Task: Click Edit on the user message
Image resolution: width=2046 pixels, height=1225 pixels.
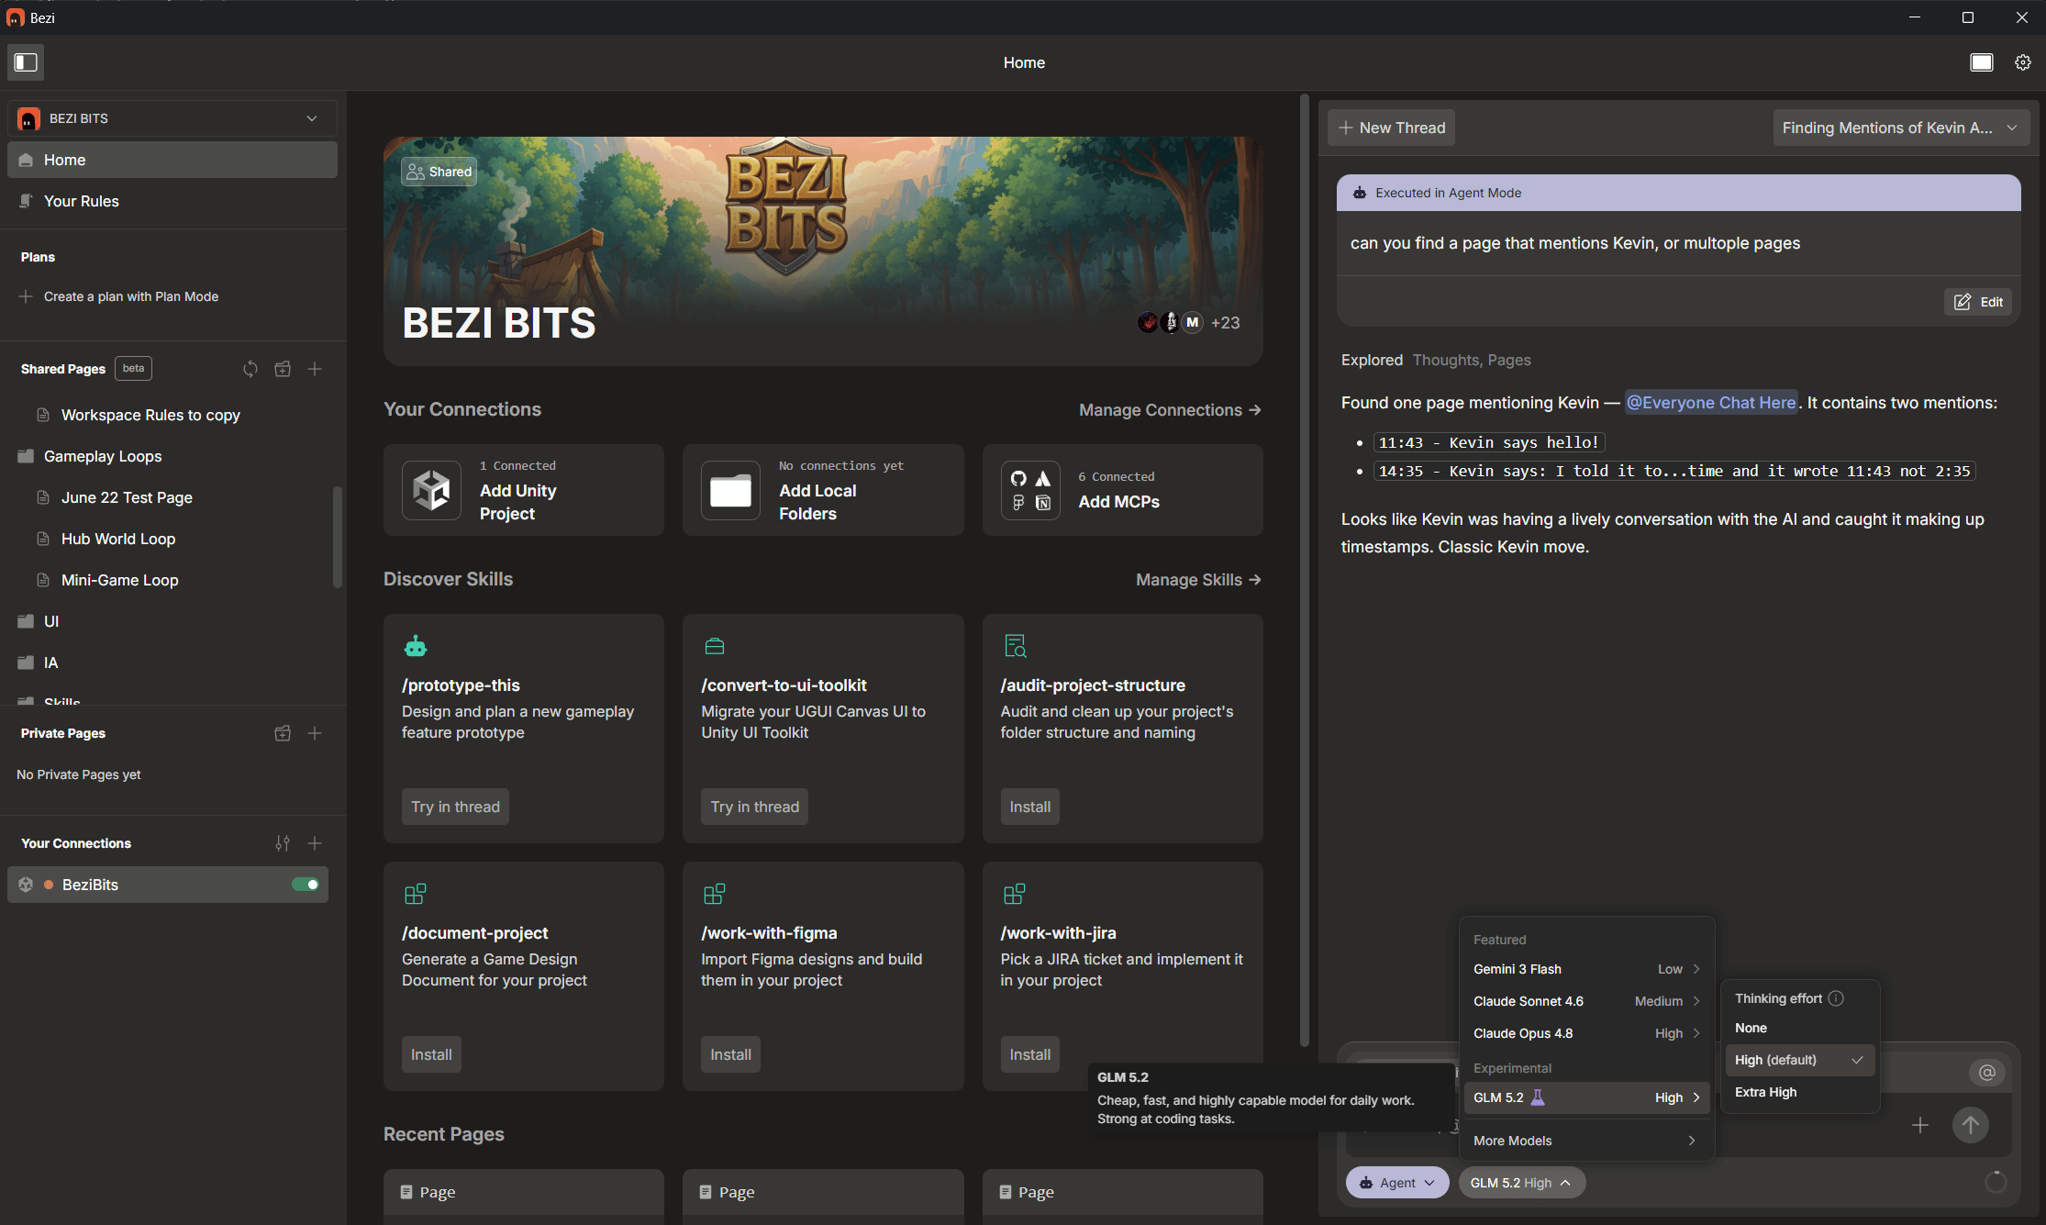Action: tap(1978, 302)
